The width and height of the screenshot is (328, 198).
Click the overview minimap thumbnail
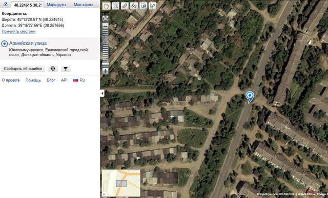(x=121, y=183)
